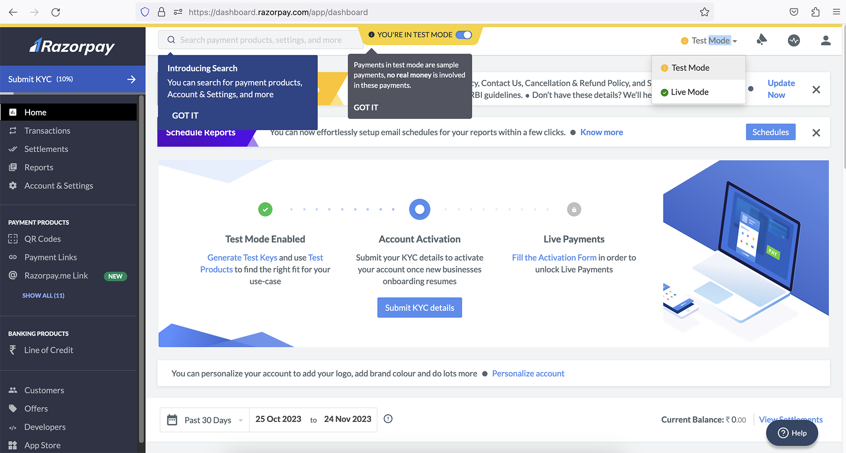Click the Schedules button
Image resolution: width=846 pixels, height=453 pixels.
click(x=771, y=132)
